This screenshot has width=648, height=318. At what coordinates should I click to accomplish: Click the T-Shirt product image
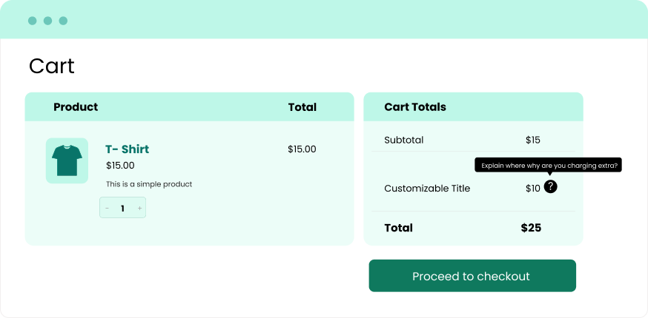(67, 160)
